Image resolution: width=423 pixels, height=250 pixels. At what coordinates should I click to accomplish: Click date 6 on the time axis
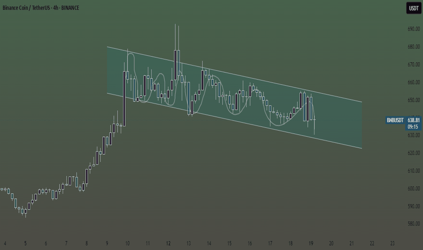[46, 244]
